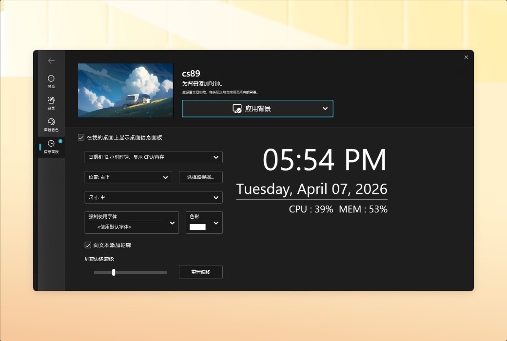Disable the 向文本添加轮廓 checkbox

[x=88, y=245]
